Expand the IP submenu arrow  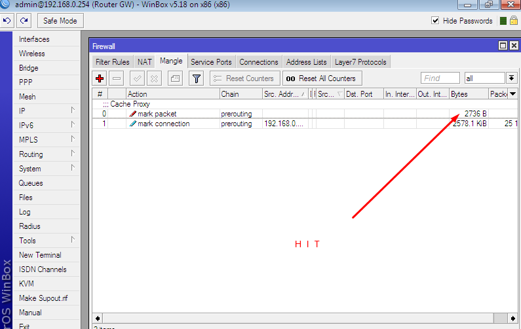click(73, 110)
